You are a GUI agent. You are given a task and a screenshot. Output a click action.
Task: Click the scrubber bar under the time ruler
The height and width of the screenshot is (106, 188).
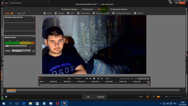[x=94, y=85]
